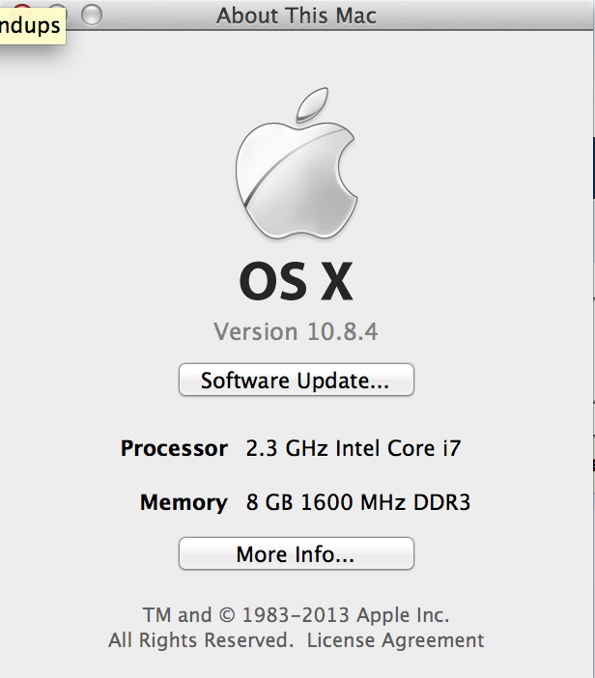595x678 pixels.
Task: Click the yellow tooltip ending in 'ndups'
Action: pos(31,26)
